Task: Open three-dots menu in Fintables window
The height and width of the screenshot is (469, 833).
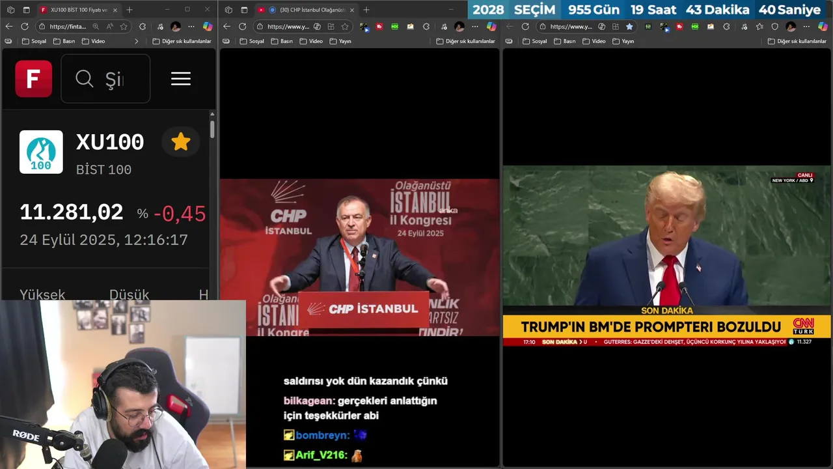Action: (x=191, y=27)
